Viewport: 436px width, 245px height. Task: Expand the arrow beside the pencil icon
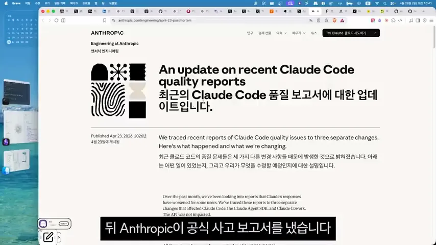(59, 237)
